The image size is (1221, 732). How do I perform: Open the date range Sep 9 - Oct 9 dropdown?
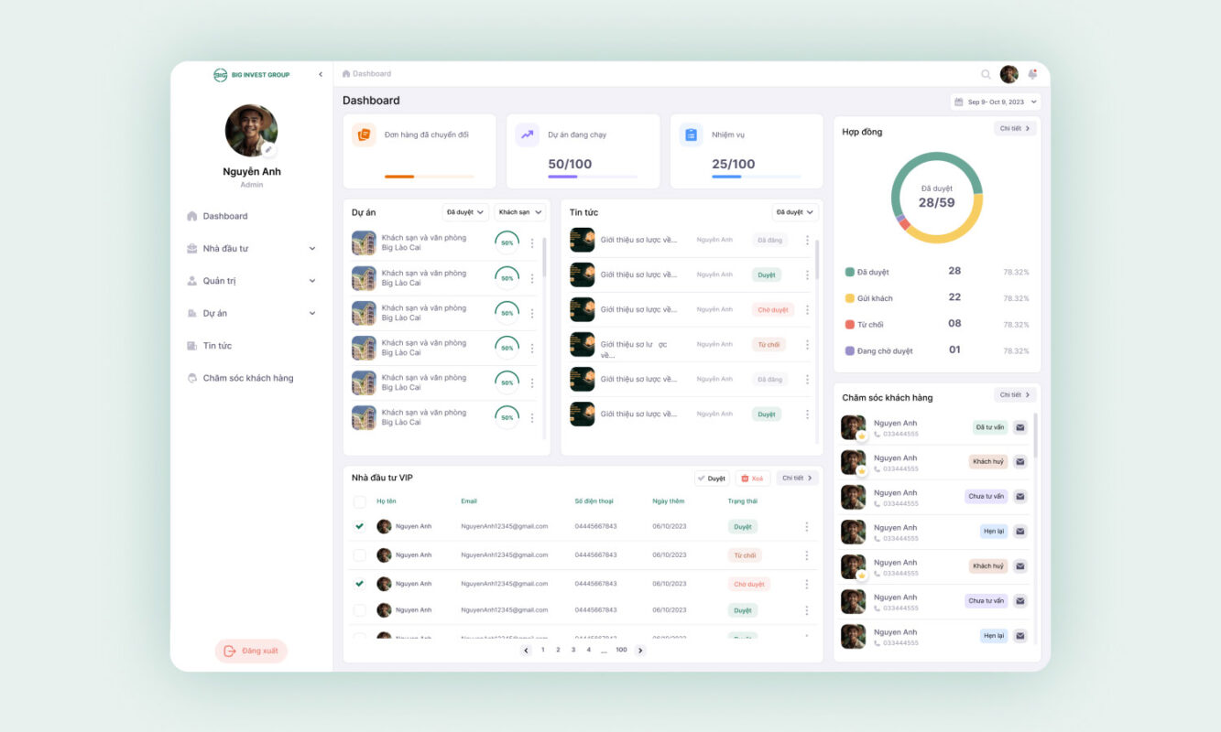996,102
